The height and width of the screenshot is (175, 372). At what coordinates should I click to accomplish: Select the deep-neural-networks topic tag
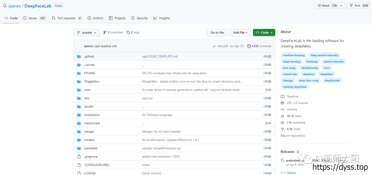[x=324, y=55]
